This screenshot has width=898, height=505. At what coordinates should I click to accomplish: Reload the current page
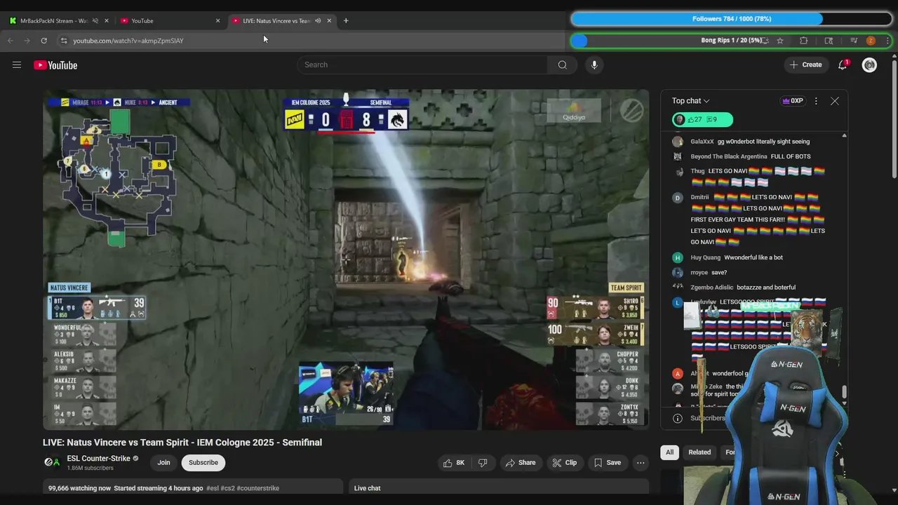[43, 41]
